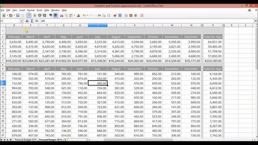Click the red Help lifebuoy icon
Screen dimensions: 258x145
pyautogui.click(x=142, y=15)
